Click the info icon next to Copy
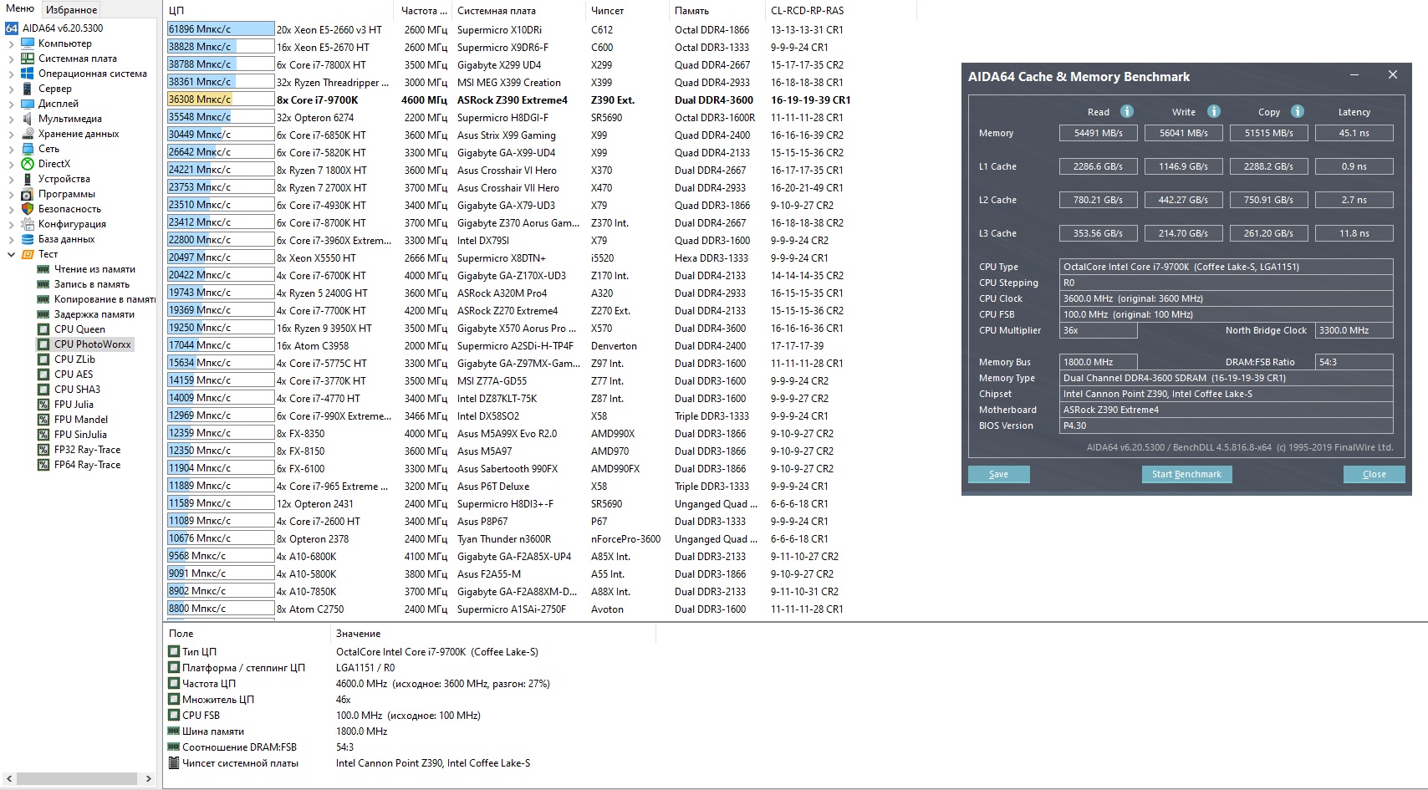The height and width of the screenshot is (790, 1428). click(x=1298, y=111)
